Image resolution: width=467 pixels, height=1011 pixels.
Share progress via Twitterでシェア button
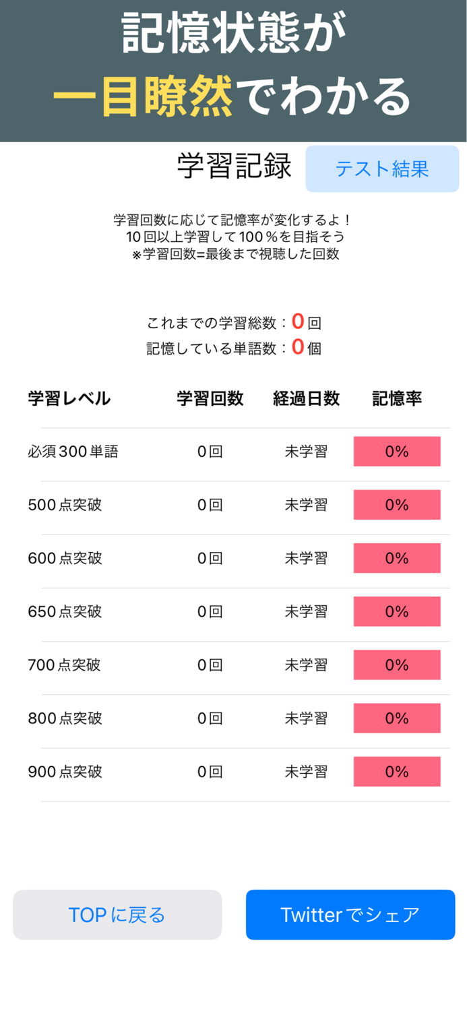point(349,915)
